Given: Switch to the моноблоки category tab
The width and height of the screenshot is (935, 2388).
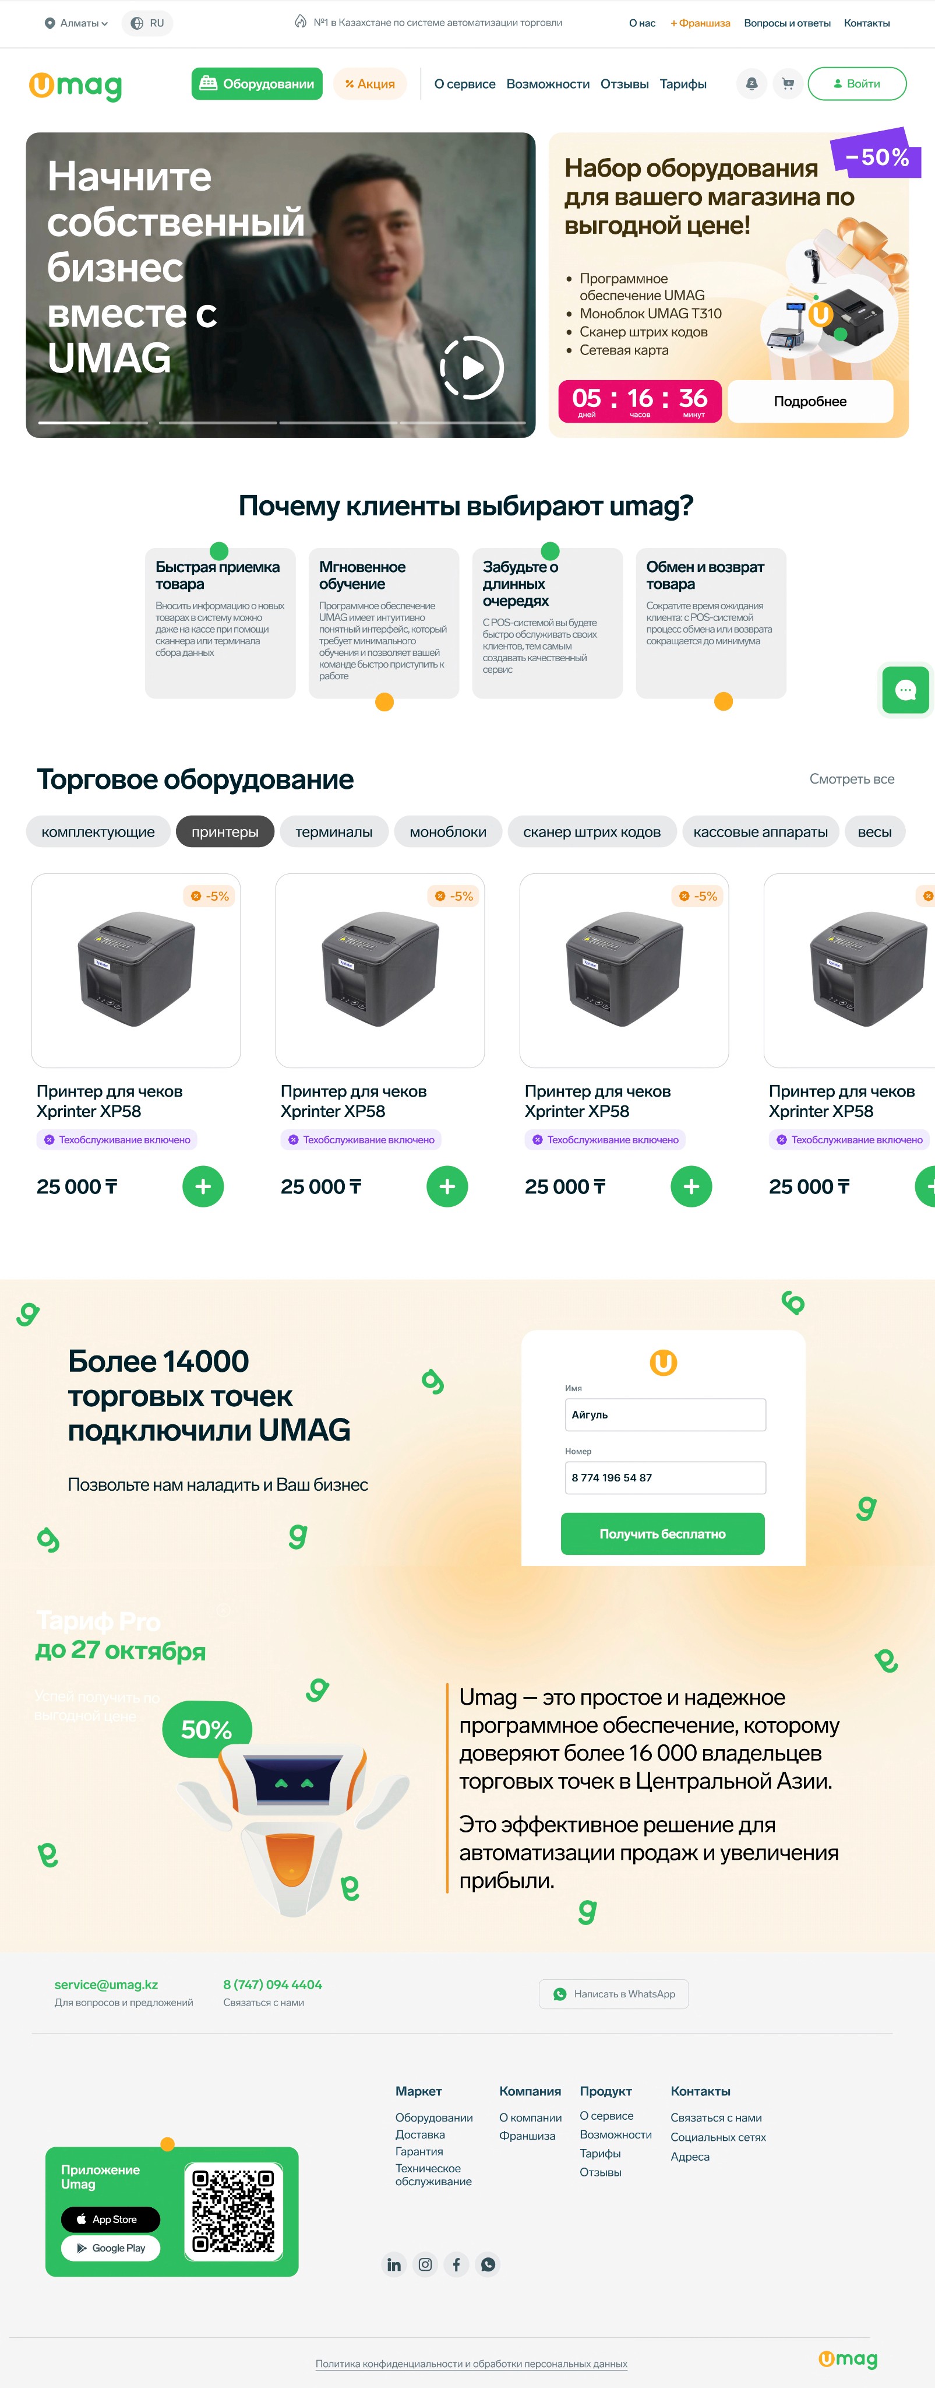Looking at the screenshot, I should coord(447,831).
